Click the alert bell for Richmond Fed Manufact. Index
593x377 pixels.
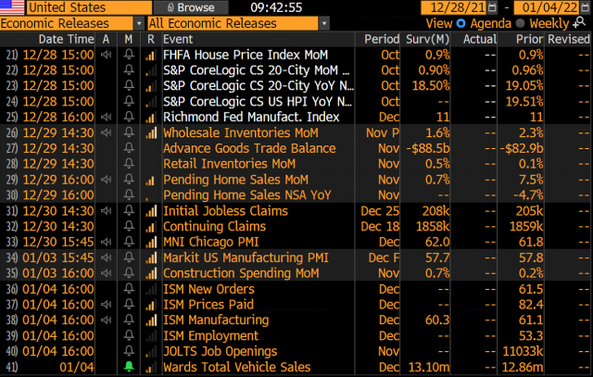(x=129, y=118)
